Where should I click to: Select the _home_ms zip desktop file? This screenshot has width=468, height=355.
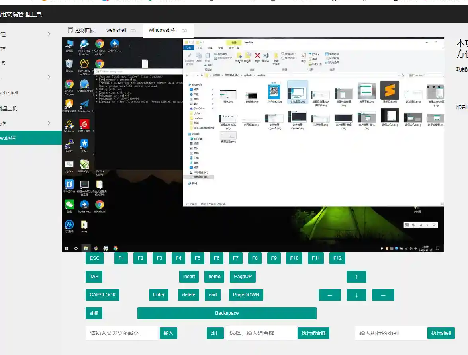pos(84,206)
